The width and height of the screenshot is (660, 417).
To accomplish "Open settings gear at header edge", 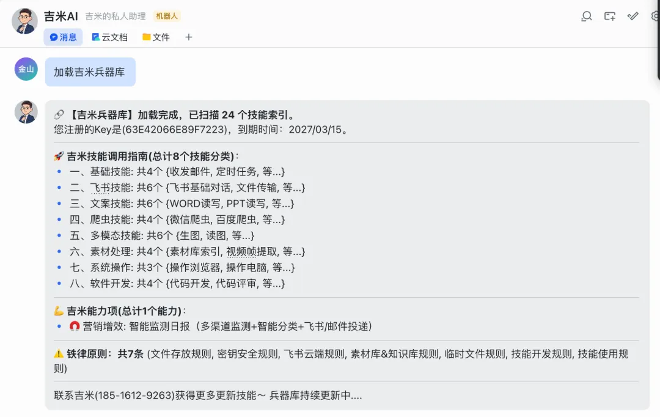I will click(x=655, y=16).
